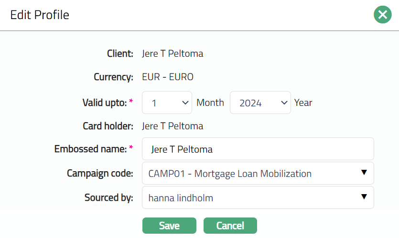Click the Card holder label

pyautogui.click(x=108, y=126)
